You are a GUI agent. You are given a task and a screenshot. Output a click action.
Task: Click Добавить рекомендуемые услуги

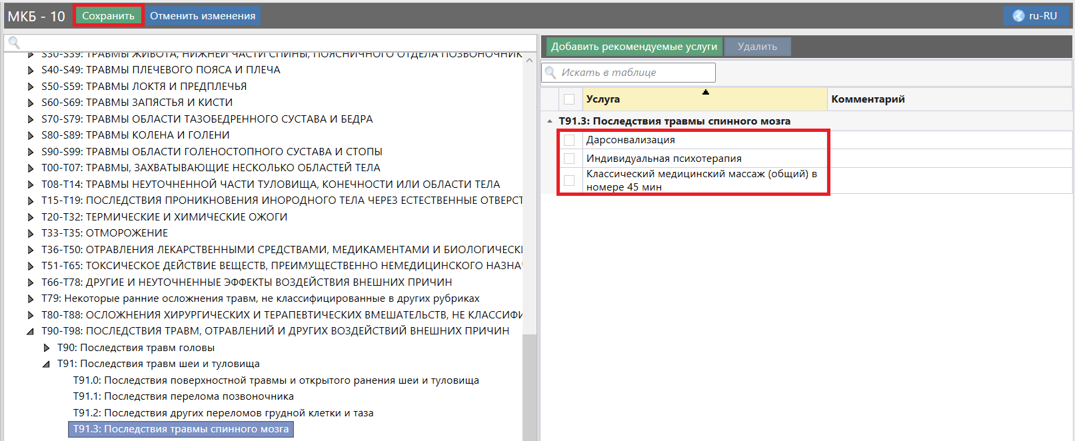634,47
